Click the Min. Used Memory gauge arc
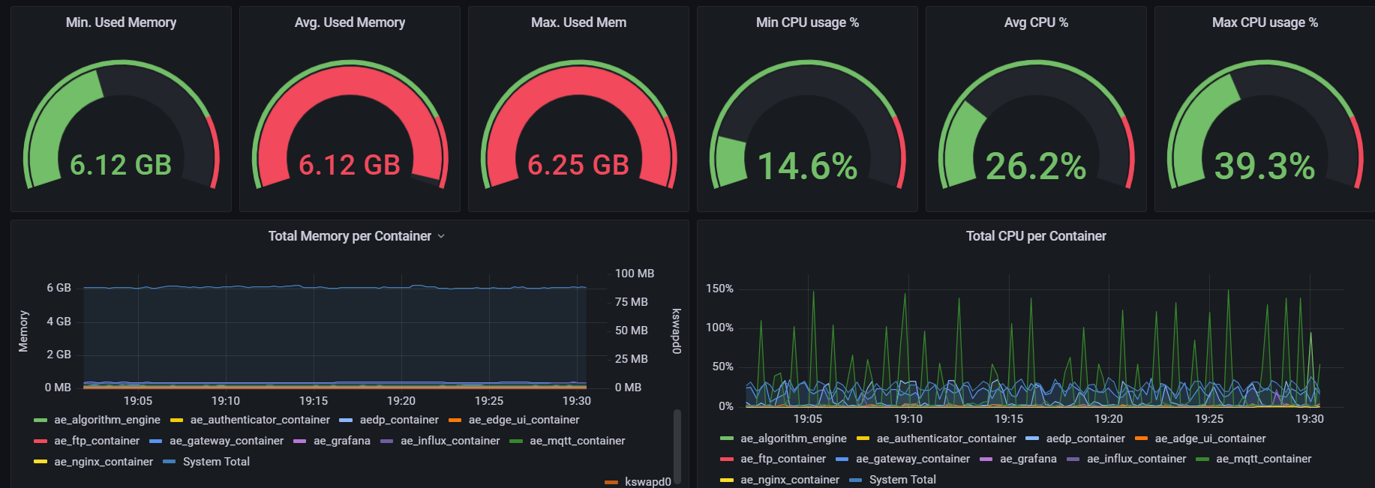Image resolution: width=1375 pixels, height=488 pixels. pyautogui.click(x=121, y=124)
